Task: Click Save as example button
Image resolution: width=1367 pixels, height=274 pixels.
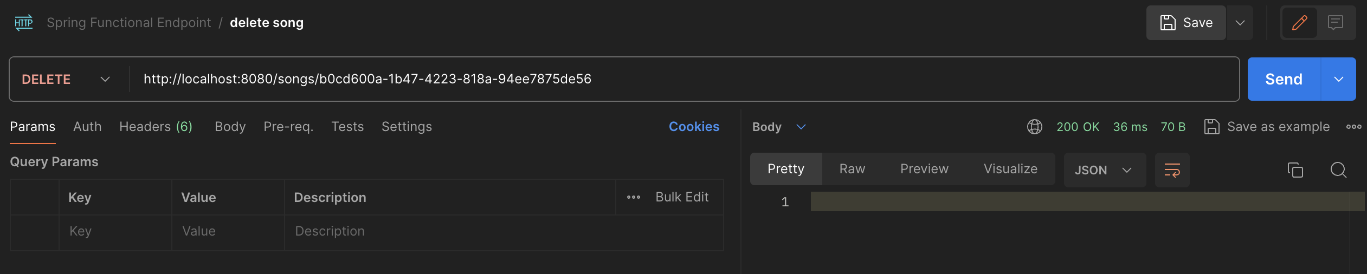Action: 1267,127
